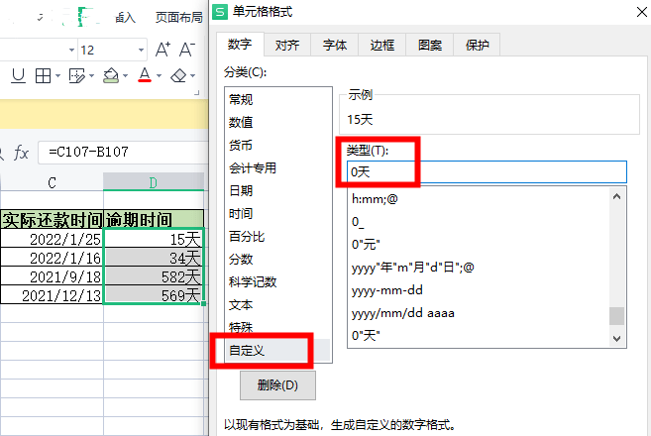Click the 删除(D) button
This screenshot has width=651, height=436.
277,385
